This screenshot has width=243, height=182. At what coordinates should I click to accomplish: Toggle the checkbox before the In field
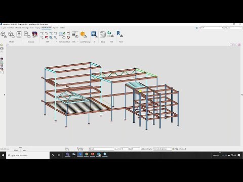(x=116, y=149)
